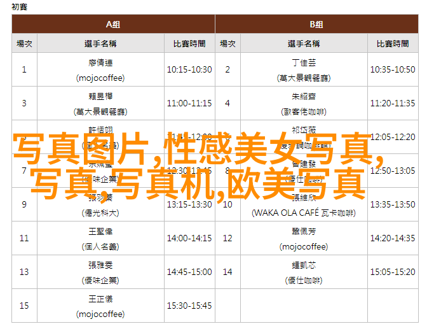Click the 14:20-14:35 match time
The width and height of the screenshot is (441, 324).
pos(393,238)
